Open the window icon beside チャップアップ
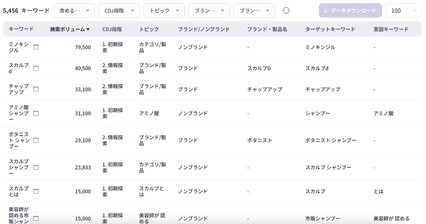Viewport: 426px width, 224px height. pyautogui.click(x=36, y=89)
